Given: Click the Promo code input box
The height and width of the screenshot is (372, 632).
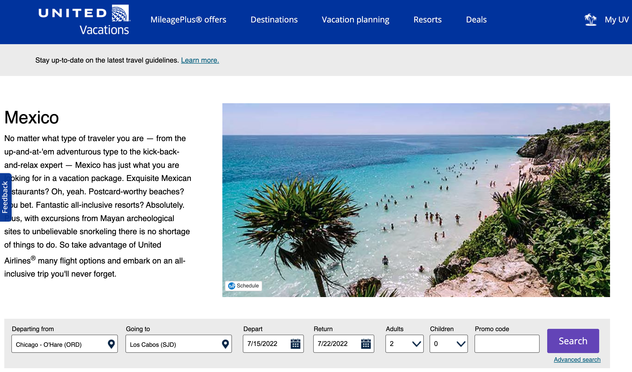Looking at the screenshot, I should point(507,344).
